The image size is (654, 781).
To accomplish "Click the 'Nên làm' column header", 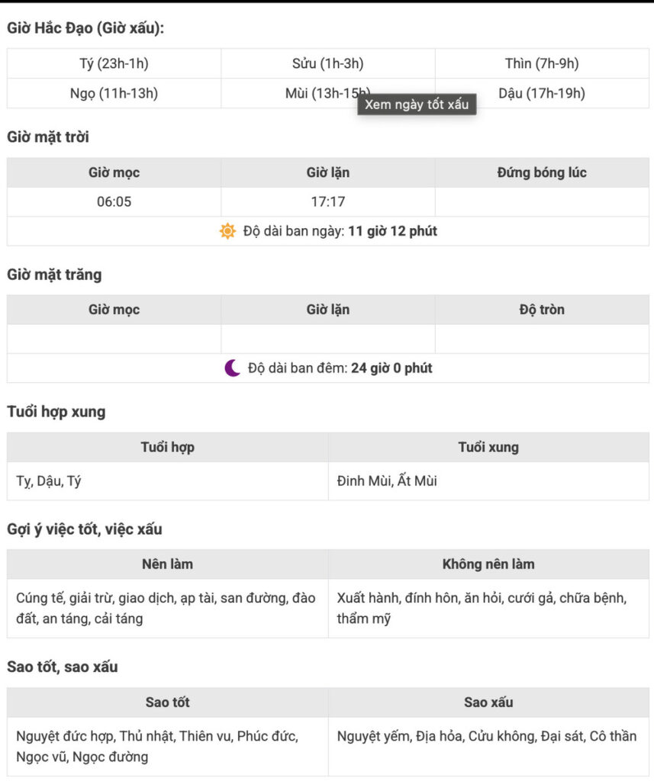I will tap(167, 564).
